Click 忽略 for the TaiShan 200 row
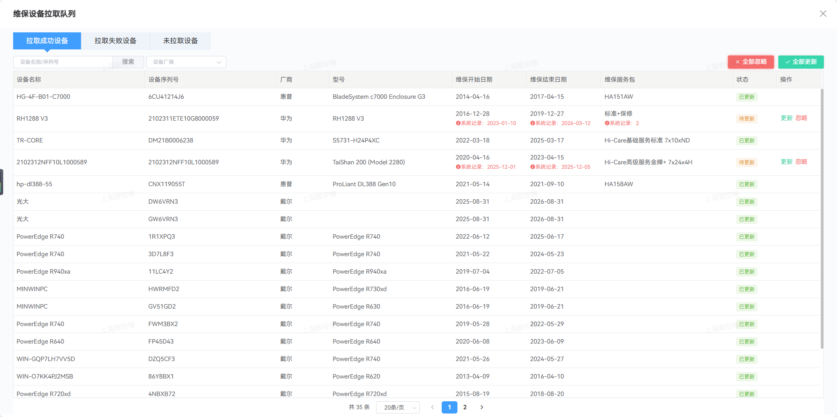The height and width of the screenshot is (417, 837). point(801,162)
